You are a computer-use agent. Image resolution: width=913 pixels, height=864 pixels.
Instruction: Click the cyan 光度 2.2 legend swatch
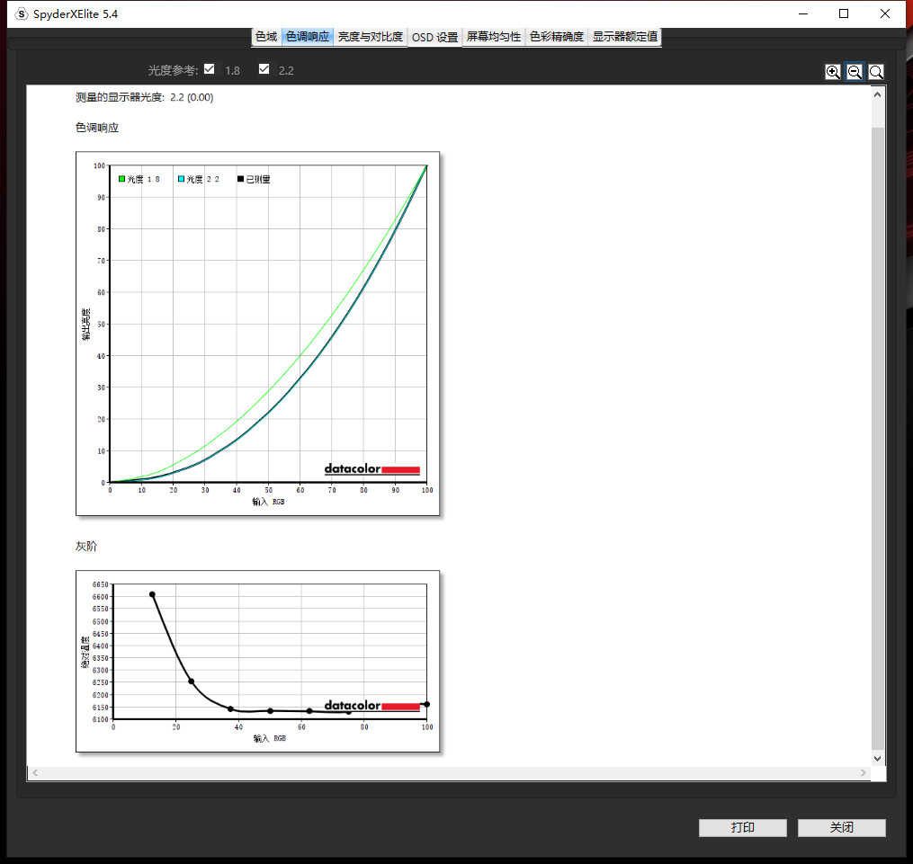(181, 179)
